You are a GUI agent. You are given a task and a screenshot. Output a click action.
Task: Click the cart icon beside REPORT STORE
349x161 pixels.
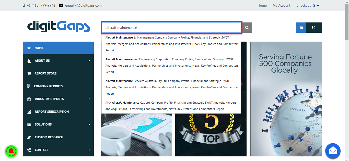click(x=29, y=73)
